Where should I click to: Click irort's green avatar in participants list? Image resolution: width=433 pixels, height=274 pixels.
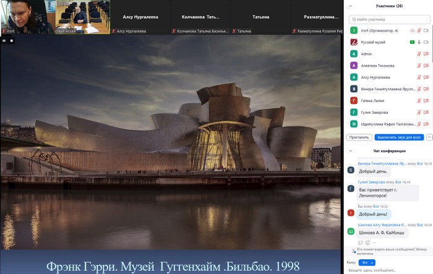pyautogui.click(x=354, y=30)
